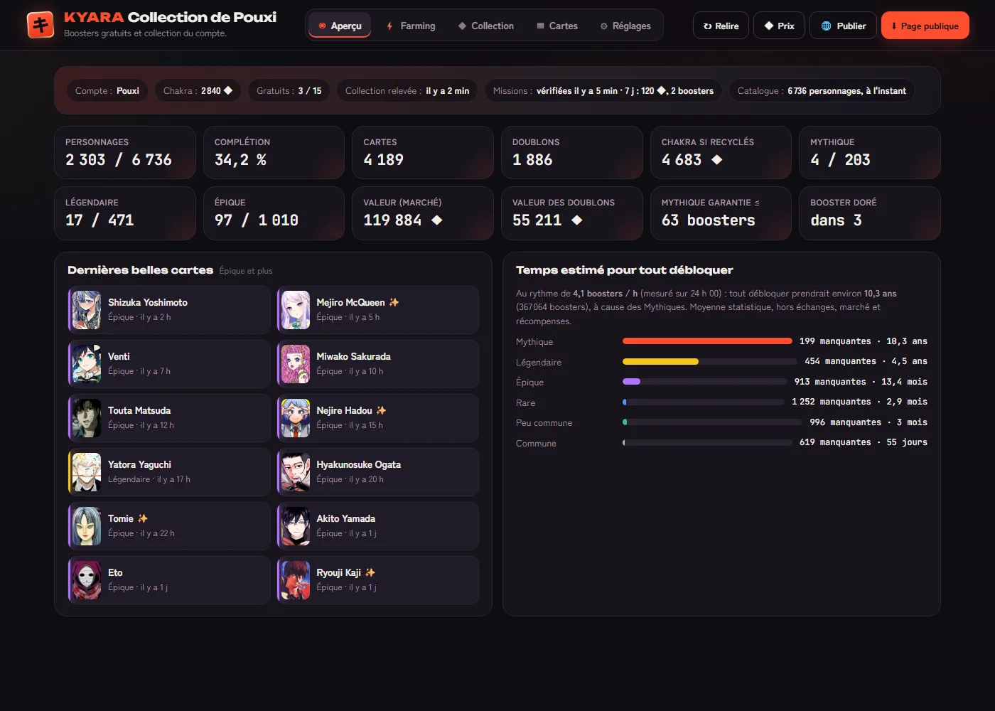Open the Nejire Hadou card avatar
Viewport: 995px width, 711px height.
point(296,418)
